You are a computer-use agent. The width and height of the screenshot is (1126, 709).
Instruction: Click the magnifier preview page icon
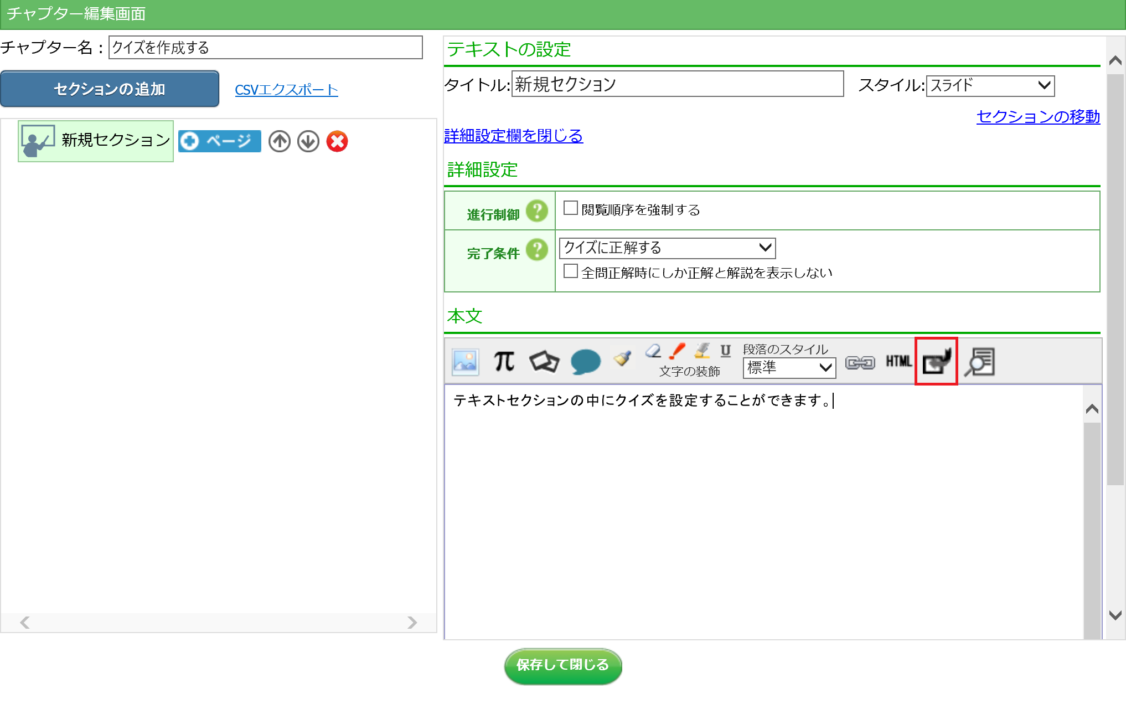(979, 362)
